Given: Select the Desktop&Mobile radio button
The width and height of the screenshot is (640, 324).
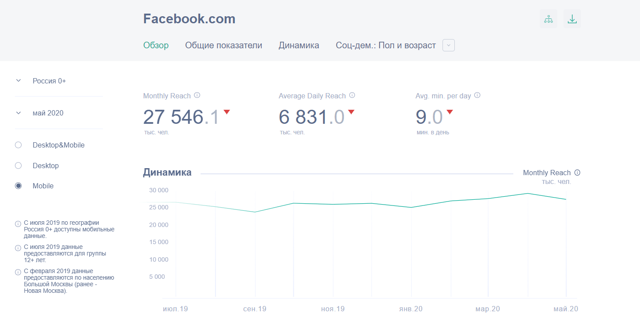Looking at the screenshot, I should [x=18, y=145].
